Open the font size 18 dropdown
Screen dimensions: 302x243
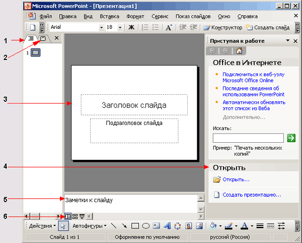click(120, 28)
